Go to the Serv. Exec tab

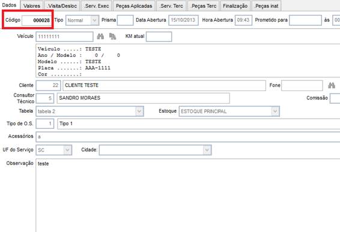pyautogui.click(x=97, y=6)
